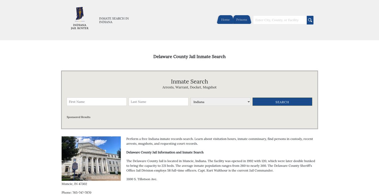The width and height of the screenshot is (379, 196).
Task: Click the Delaware County Jail Inmate Search title
Action: [189, 57]
